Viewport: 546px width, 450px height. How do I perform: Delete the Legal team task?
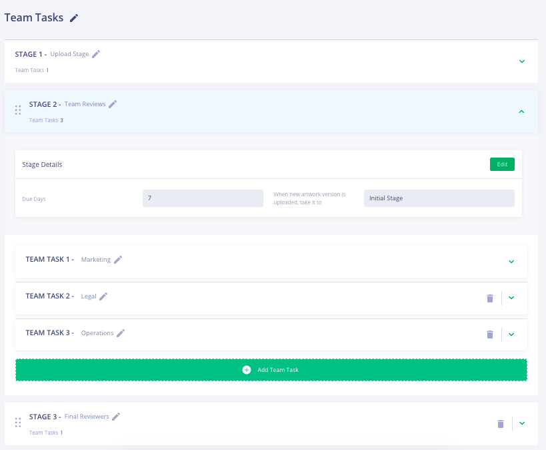[x=490, y=298]
